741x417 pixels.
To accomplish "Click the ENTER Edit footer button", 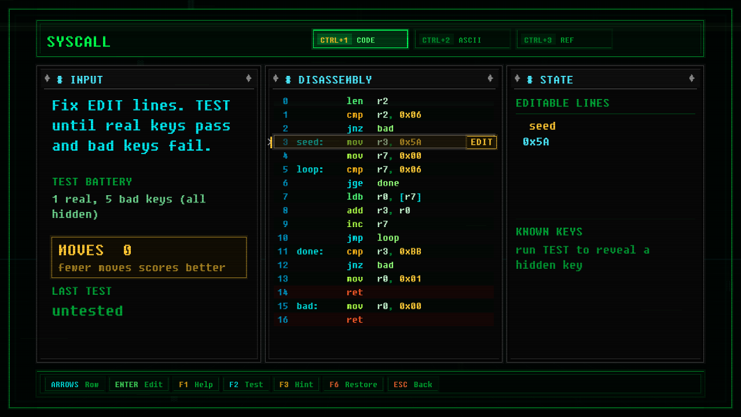I will click(138, 384).
